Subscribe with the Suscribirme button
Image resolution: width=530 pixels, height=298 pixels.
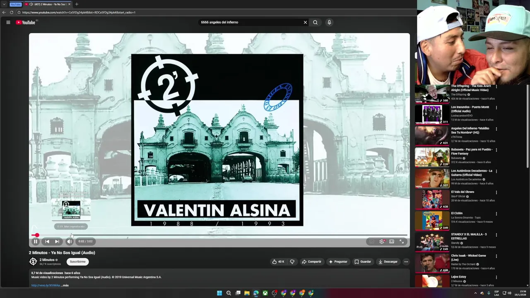(77, 262)
